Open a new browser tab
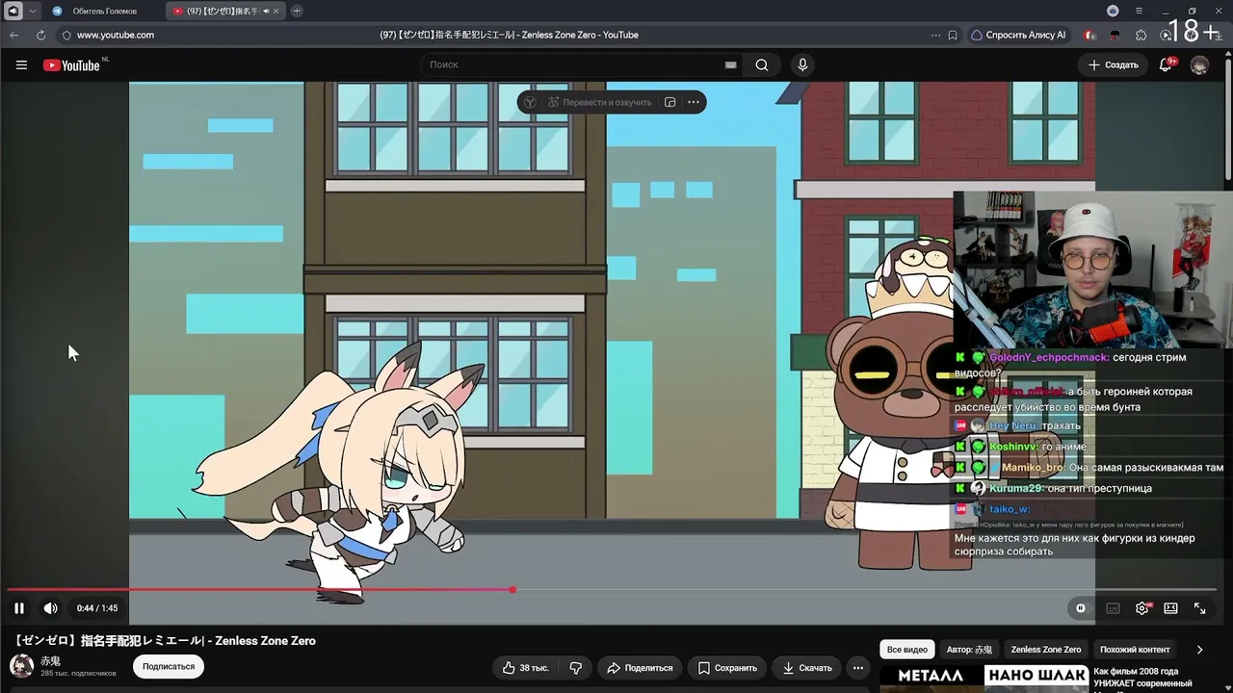 297,11
